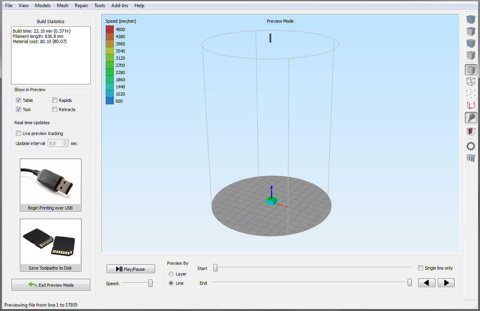Switch to solid model display
The width and height of the screenshot is (480, 311).
471,70
